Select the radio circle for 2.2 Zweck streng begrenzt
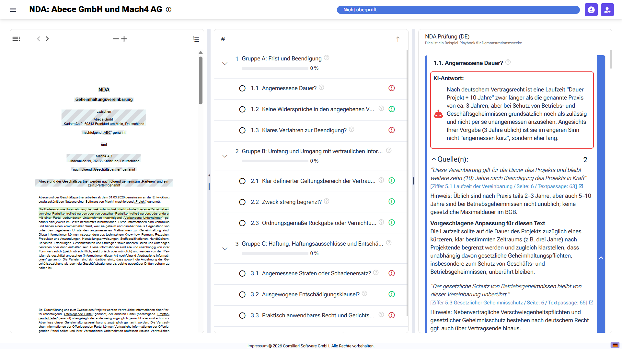The width and height of the screenshot is (622, 349). (242, 202)
